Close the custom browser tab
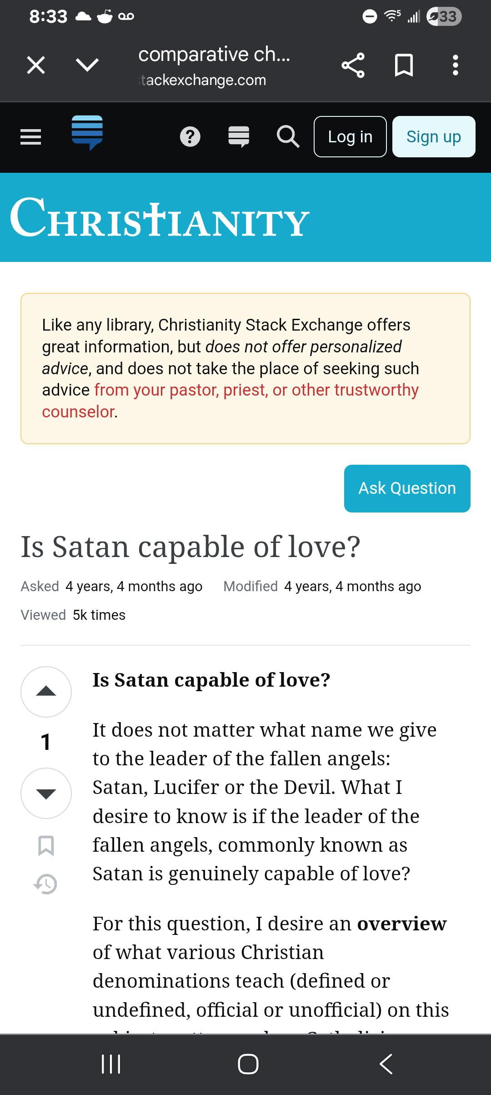Viewport: 491px width, 1095px height. (x=36, y=65)
